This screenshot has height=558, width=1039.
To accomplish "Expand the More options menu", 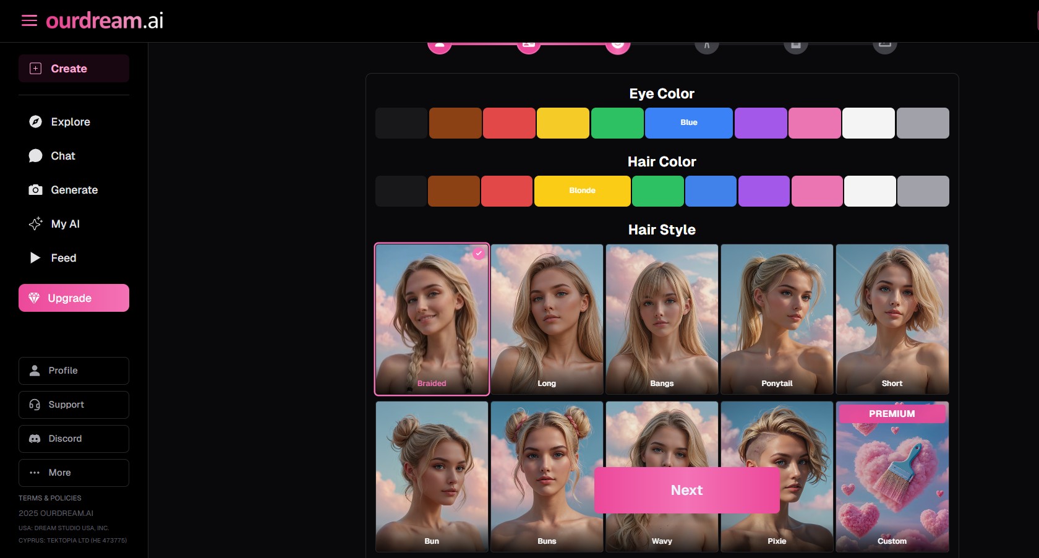I will pyautogui.click(x=74, y=473).
